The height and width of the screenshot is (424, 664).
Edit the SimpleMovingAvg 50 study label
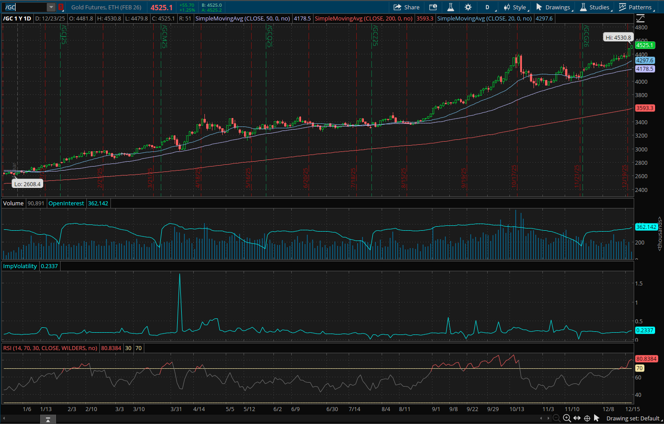(x=243, y=19)
